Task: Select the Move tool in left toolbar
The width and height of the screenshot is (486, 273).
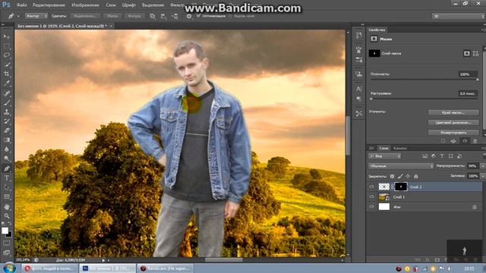Action: click(x=7, y=36)
